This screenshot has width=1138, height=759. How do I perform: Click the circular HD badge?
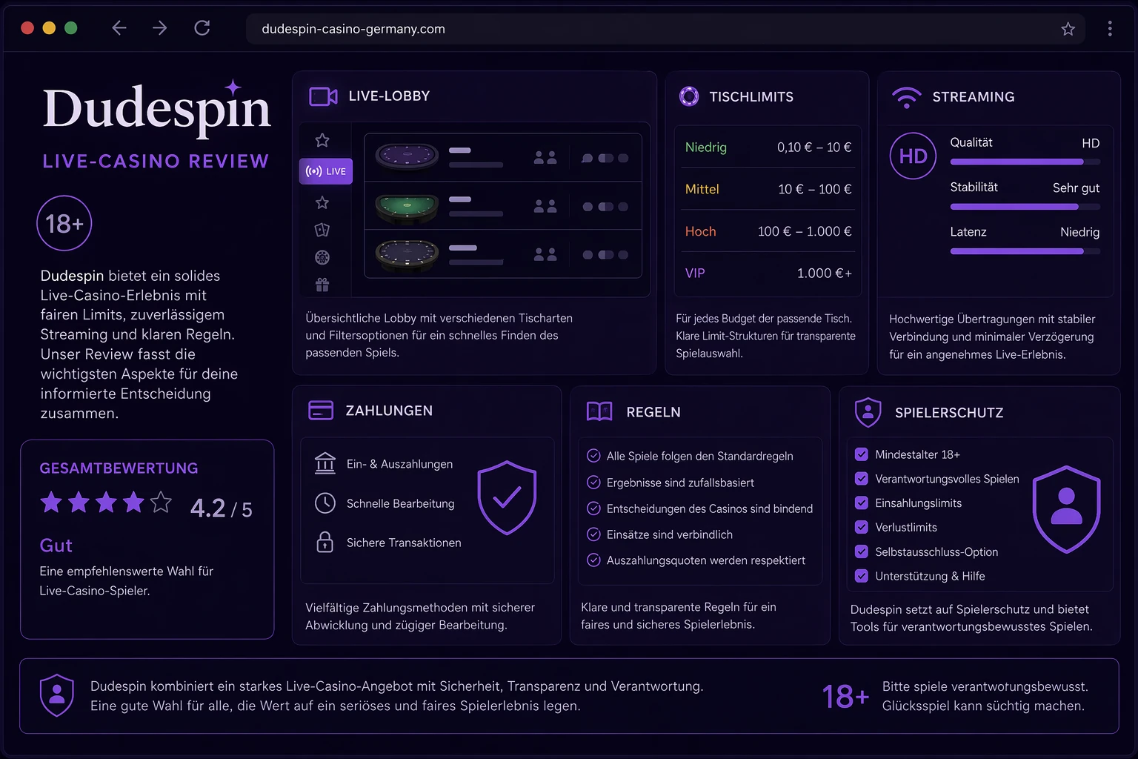[x=913, y=156]
